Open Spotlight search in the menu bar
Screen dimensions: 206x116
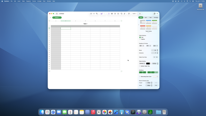[x=190, y=1]
